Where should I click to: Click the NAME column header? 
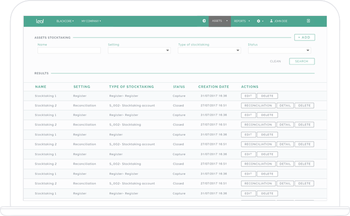coord(41,86)
